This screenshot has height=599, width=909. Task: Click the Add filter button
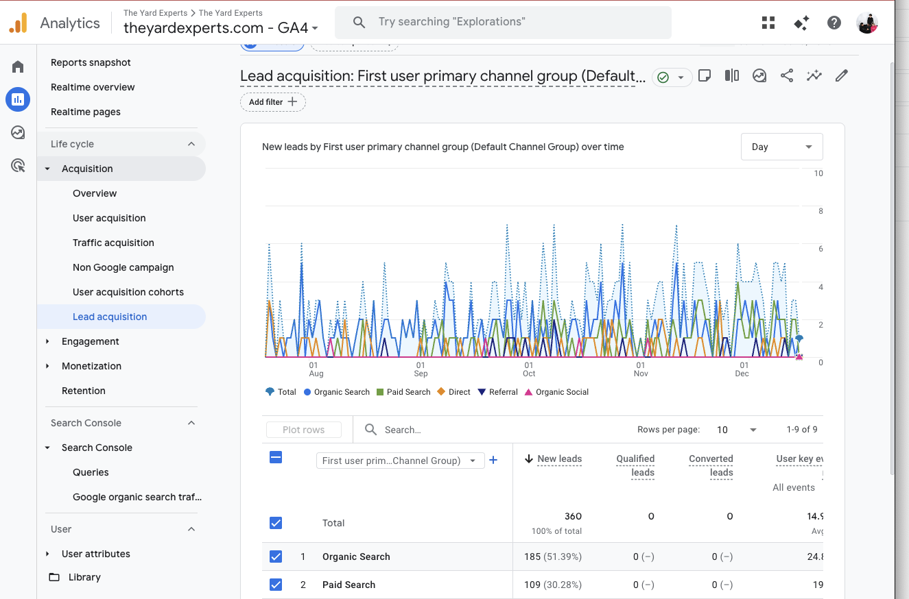(272, 101)
